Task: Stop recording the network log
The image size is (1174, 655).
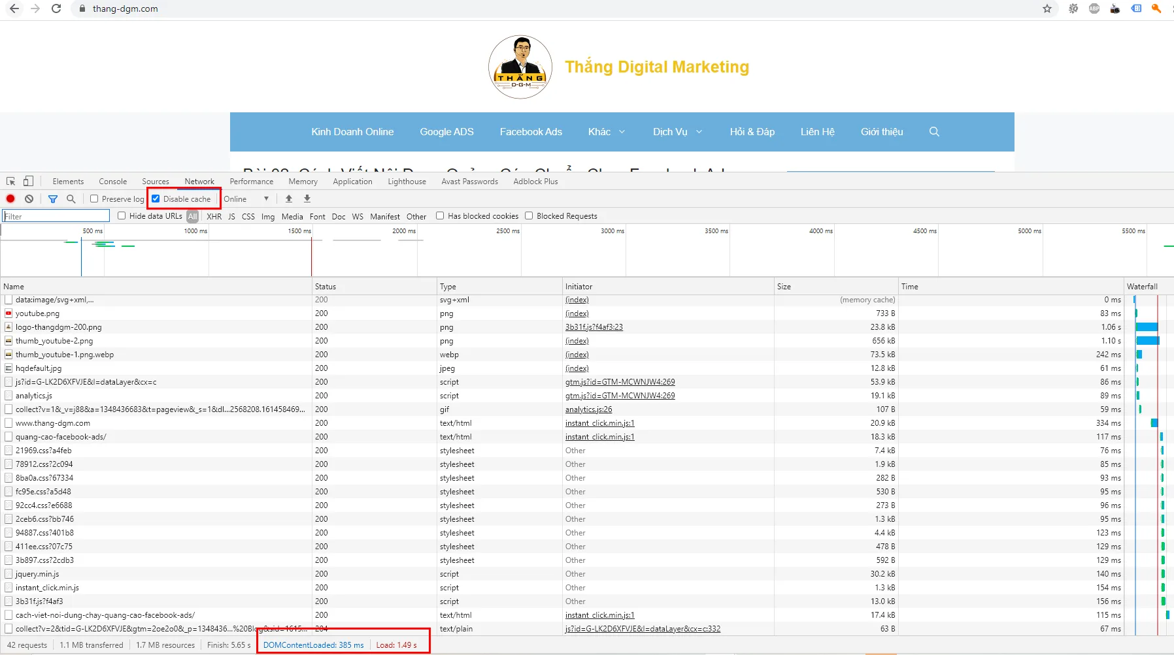Action: coord(10,199)
